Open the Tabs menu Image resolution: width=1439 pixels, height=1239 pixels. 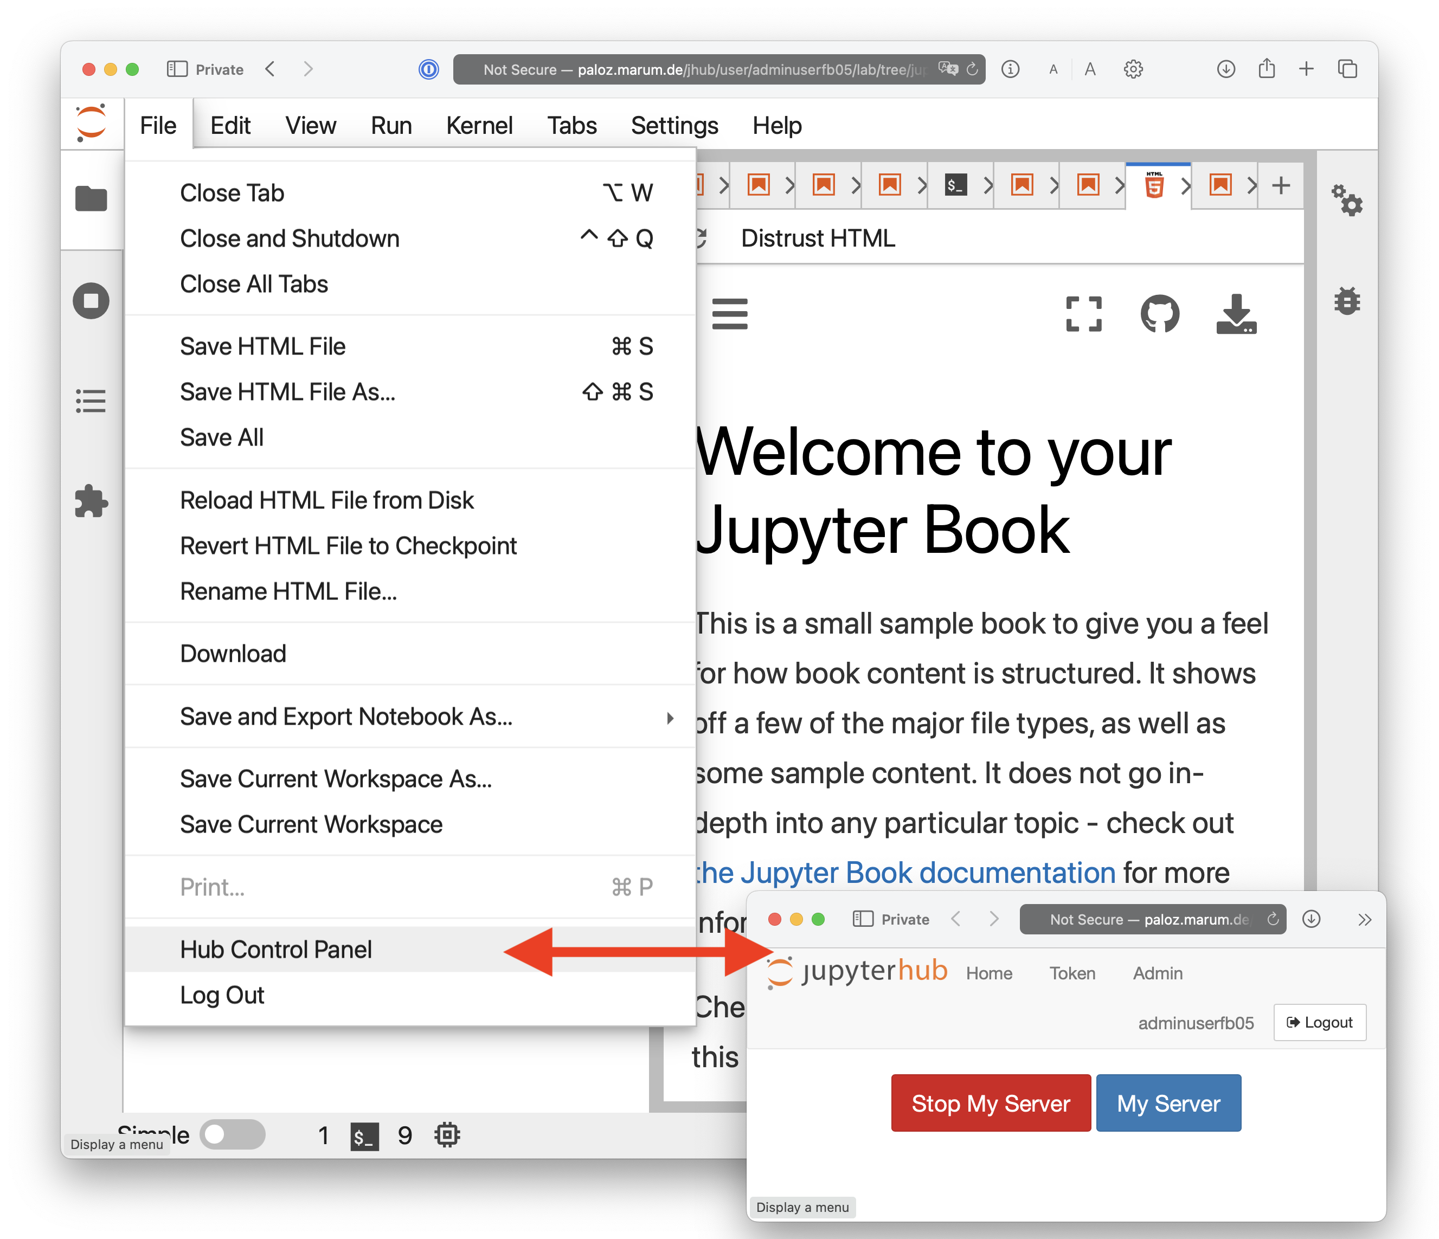pyautogui.click(x=571, y=125)
